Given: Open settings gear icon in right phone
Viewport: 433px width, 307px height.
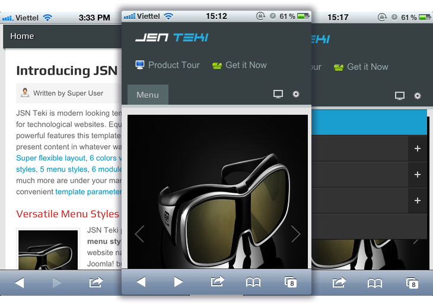Looking at the screenshot, I should (x=417, y=96).
